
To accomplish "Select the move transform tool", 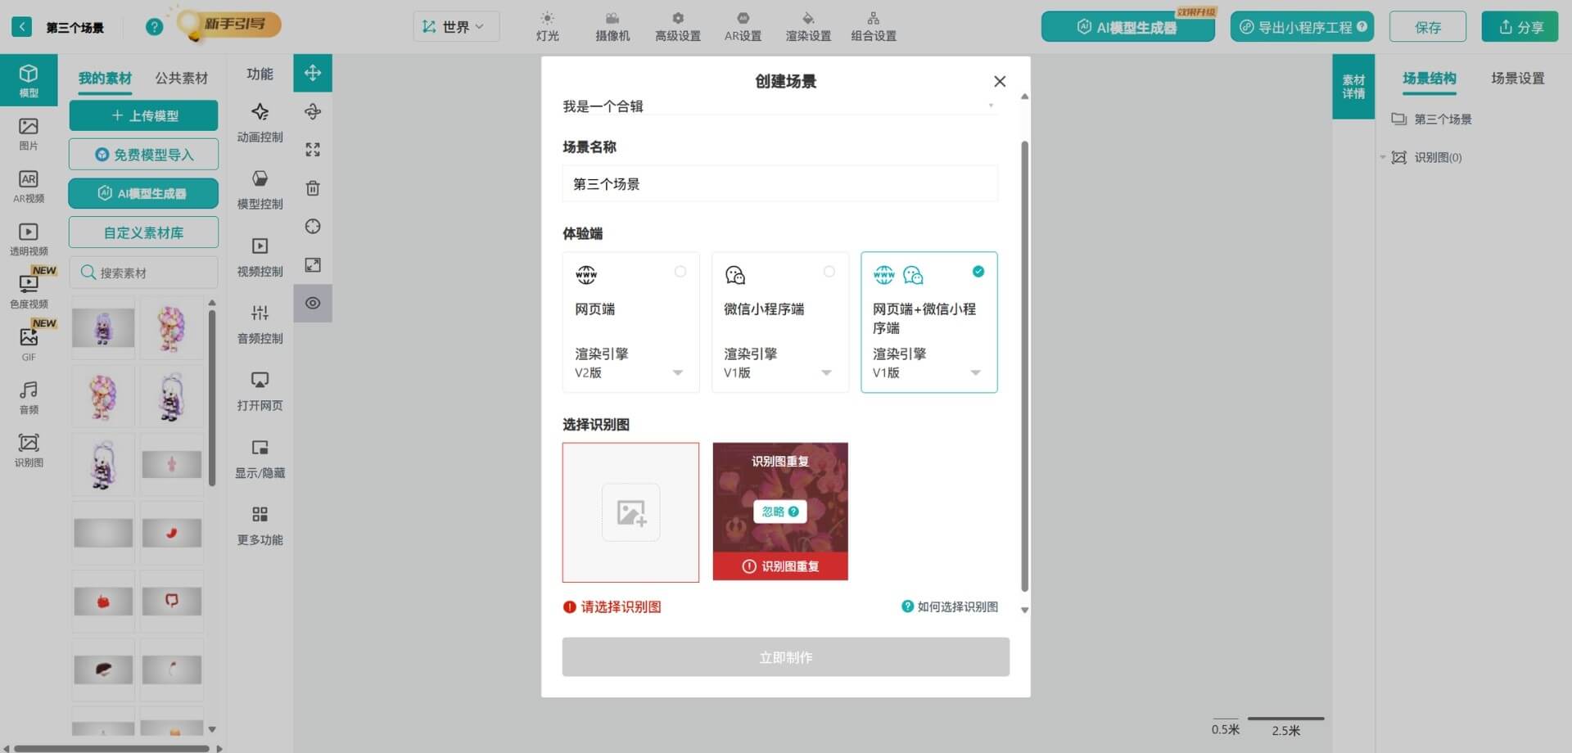I will (313, 73).
